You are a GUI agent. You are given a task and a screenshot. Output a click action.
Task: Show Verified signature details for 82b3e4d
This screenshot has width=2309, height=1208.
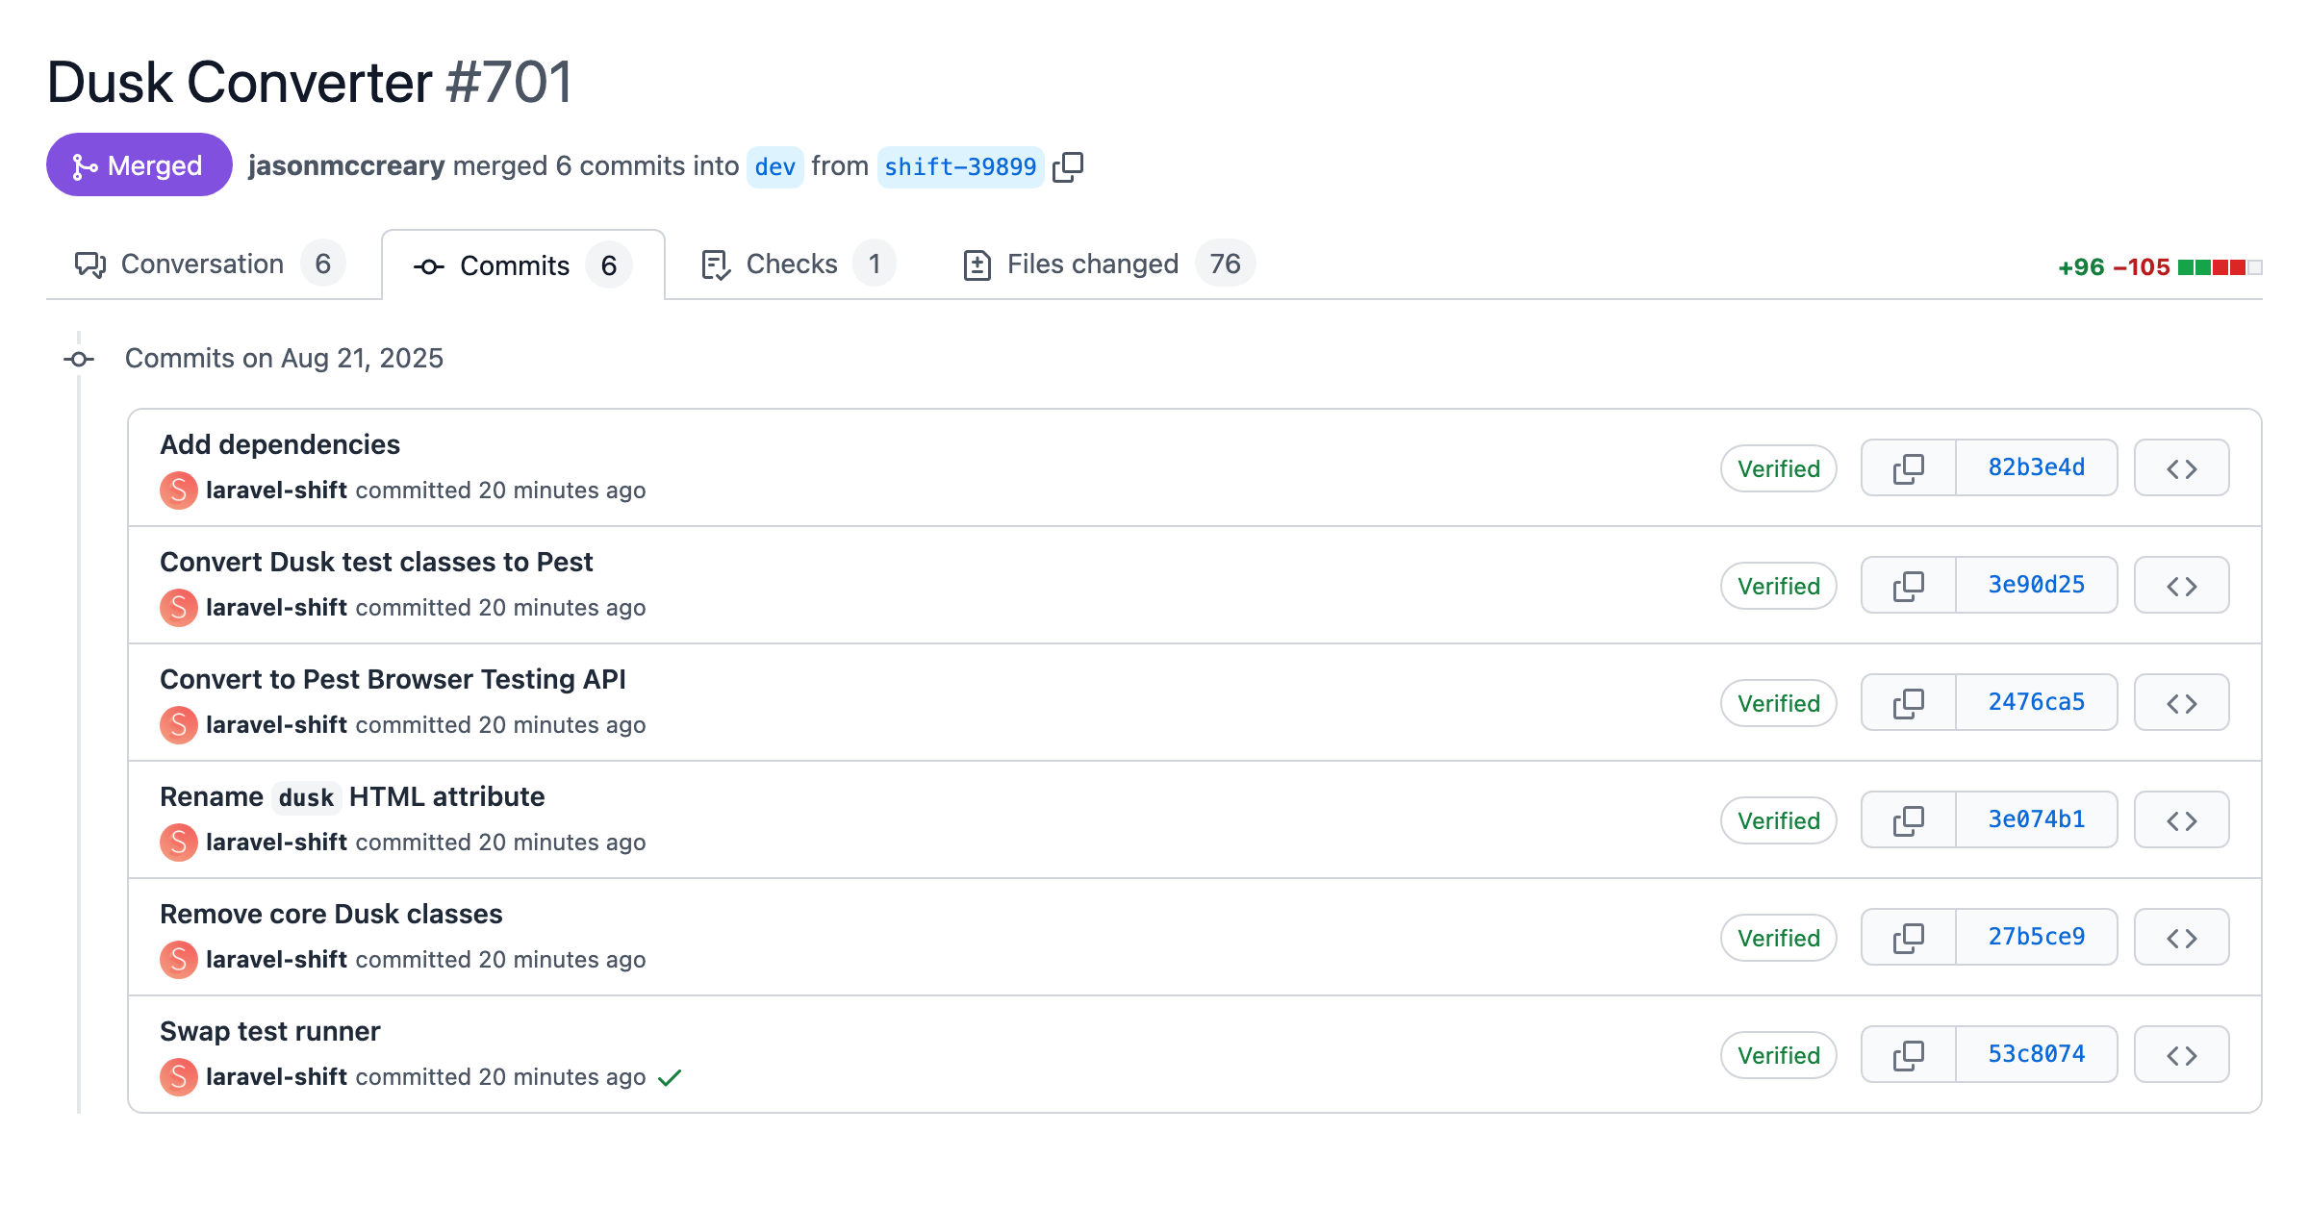point(1779,468)
